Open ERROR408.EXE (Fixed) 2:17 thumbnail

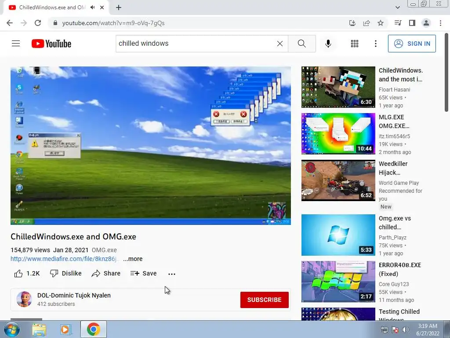pos(338,281)
